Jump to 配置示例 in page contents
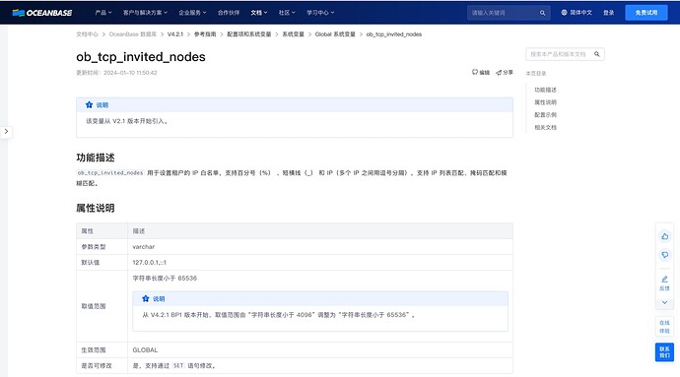Viewport: 680px width, 377px height. 545,115
